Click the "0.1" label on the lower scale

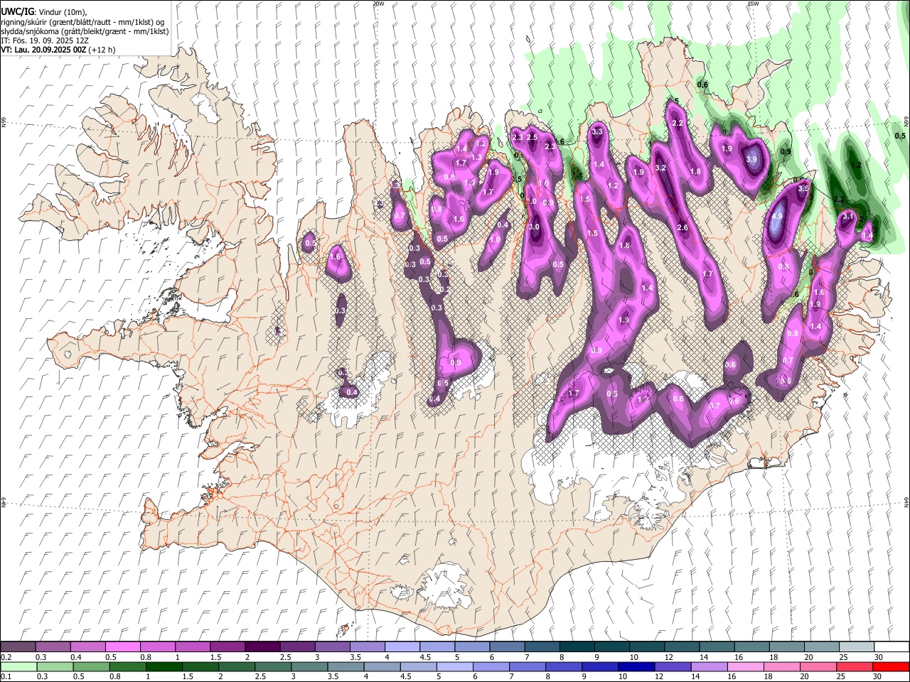[x=6, y=676]
